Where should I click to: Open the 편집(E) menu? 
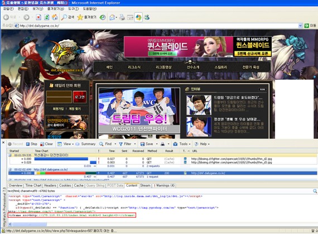click(x=23, y=9)
